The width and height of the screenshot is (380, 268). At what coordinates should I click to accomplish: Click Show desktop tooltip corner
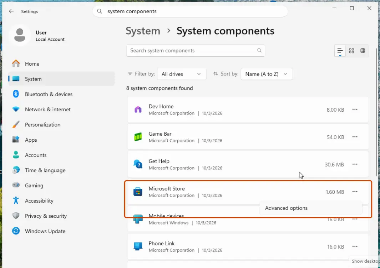365,261
